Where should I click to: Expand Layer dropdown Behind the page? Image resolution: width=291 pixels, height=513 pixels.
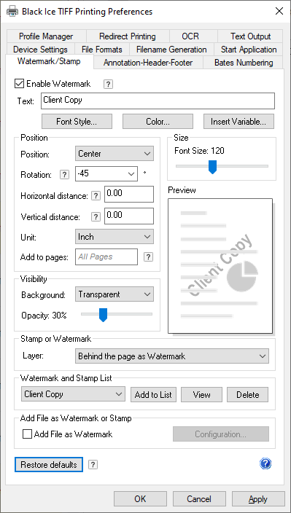172,356
